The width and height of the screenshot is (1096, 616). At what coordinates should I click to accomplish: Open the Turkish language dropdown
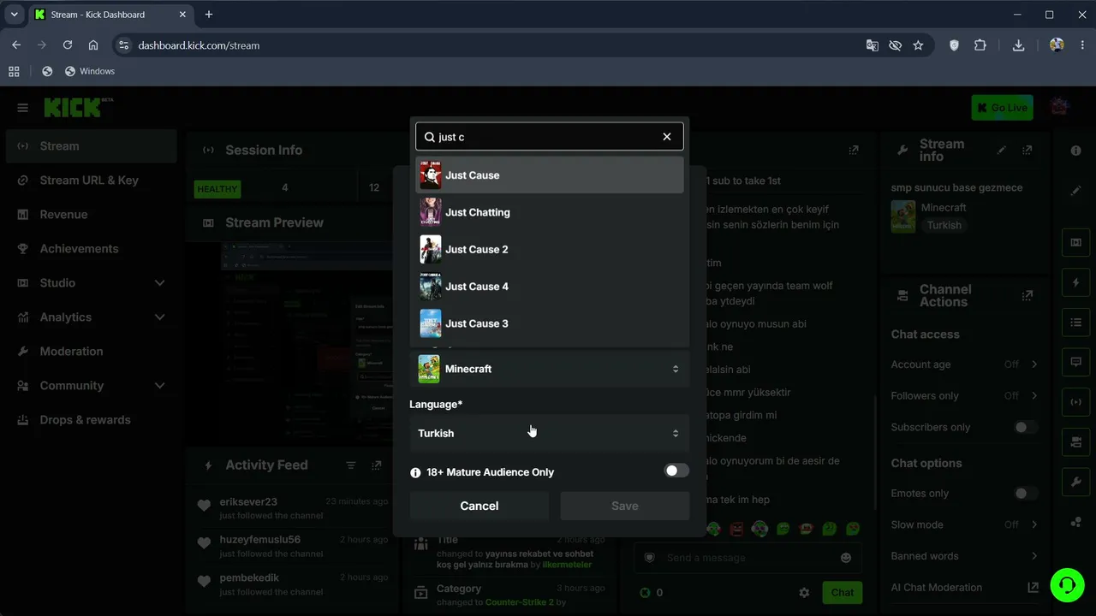(550, 433)
